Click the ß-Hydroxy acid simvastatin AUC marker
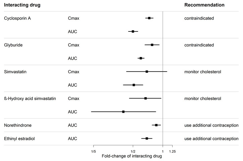Screen dimensions: 243x161 pyautogui.click(x=123, y=112)
